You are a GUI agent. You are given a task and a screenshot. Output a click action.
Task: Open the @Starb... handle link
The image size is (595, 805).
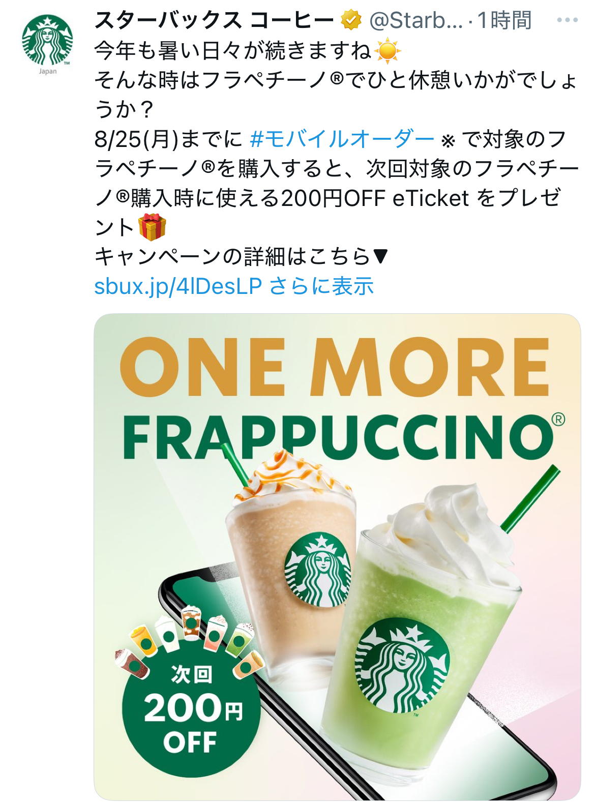tap(416, 21)
